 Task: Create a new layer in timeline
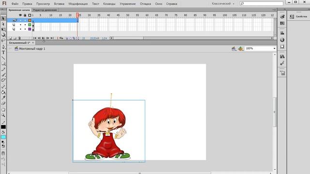(10, 38)
